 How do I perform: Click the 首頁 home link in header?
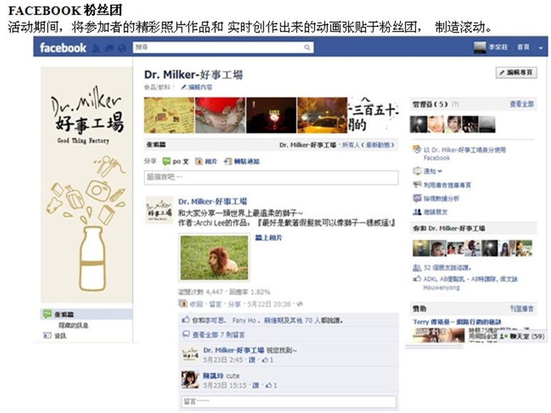pyautogui.click(x=523, y=47)
